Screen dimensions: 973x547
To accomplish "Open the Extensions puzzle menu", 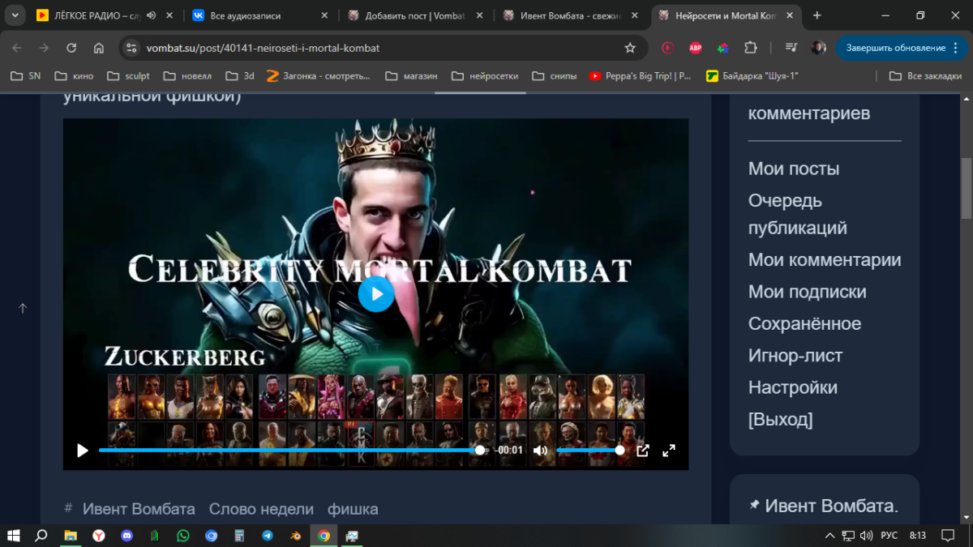I will 750,48.
